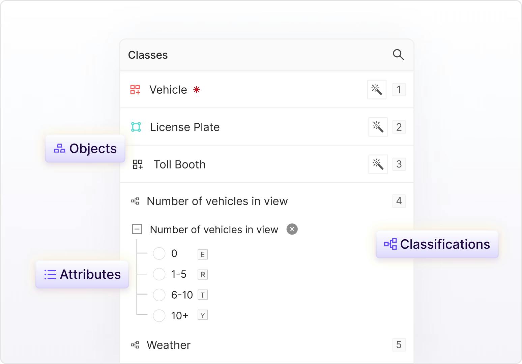This screenshot has width=522, height=364.
Task: Click magic wand icon for License Plate
Action: [378, 127]
